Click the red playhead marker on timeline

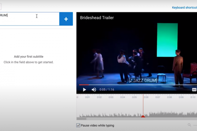(143, 116)
